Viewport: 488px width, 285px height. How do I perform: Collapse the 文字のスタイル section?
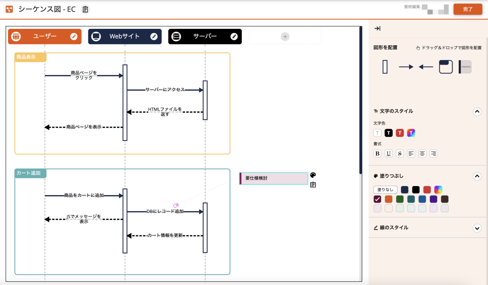pos(477,112)
